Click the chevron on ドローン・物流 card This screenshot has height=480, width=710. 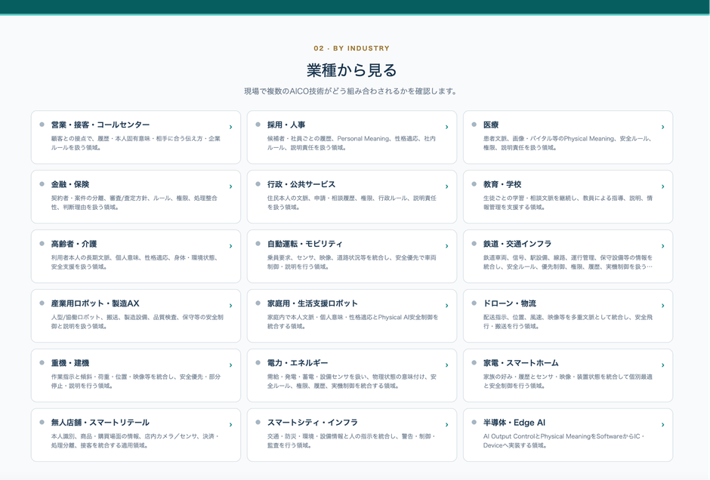(662, 306)
